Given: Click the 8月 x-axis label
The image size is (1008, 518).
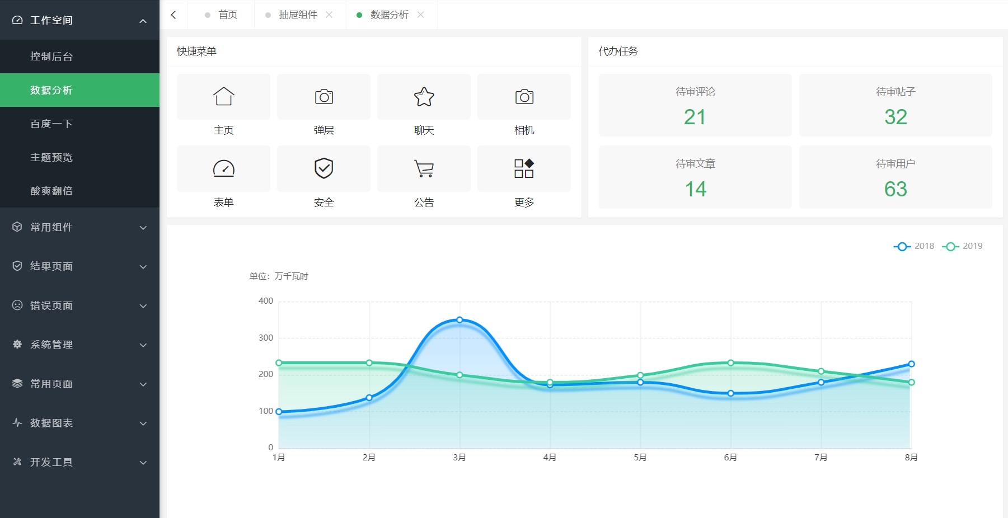Looking at the screenshot, I should [x=911, y=458].
